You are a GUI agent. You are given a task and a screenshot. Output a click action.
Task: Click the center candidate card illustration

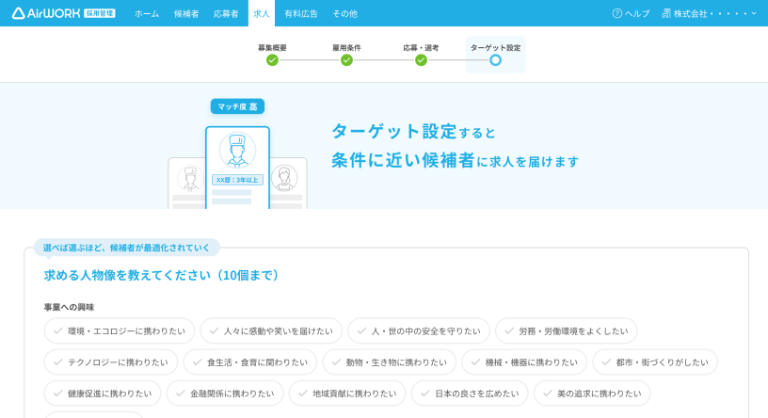click(x=237, y=168)
